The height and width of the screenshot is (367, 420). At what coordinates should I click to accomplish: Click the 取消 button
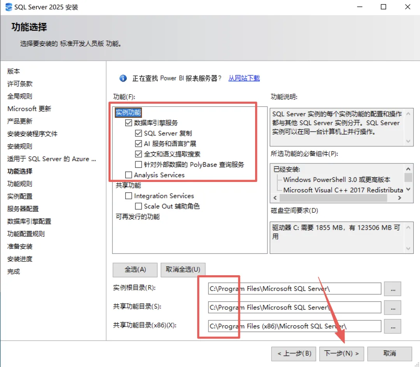point(389,354)
